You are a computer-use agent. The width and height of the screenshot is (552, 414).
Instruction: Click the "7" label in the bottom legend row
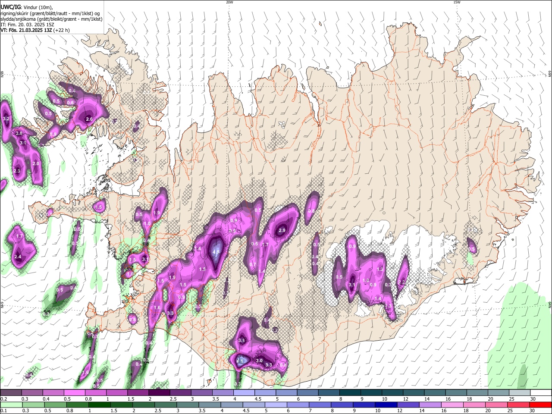[x=310, y=411]
